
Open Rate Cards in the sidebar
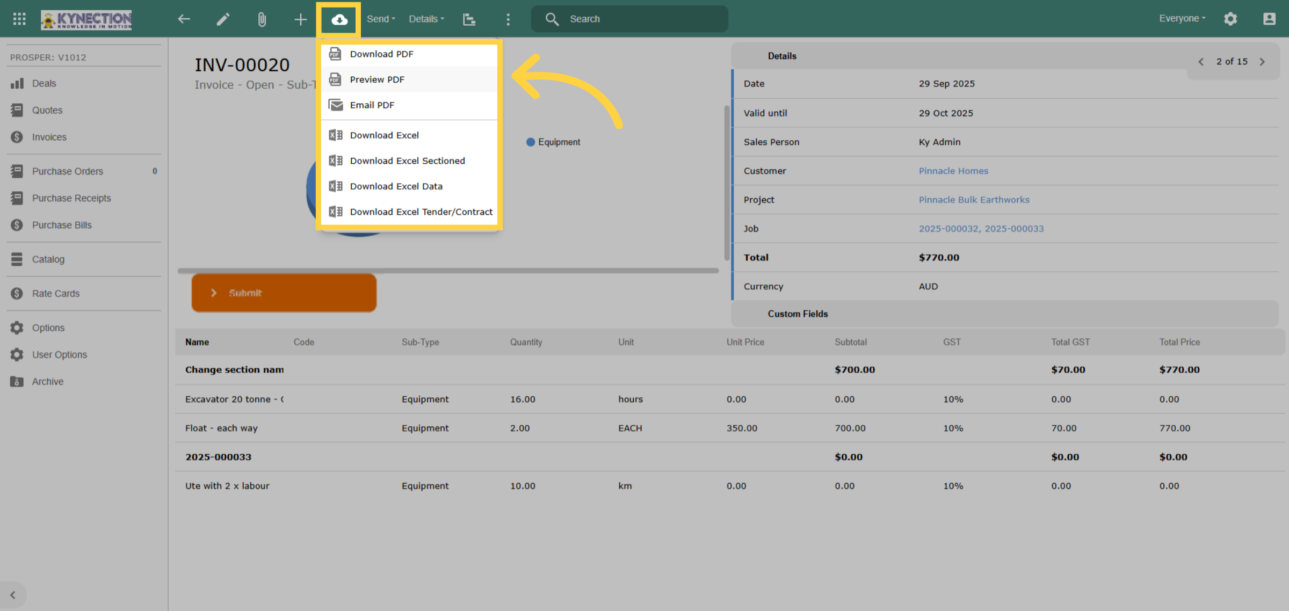tap(84, 294)
